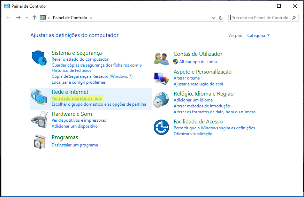Viewport: 304px width, 197px height.
Task: Go up one level with the up arrow
Action: pos(34,18)
